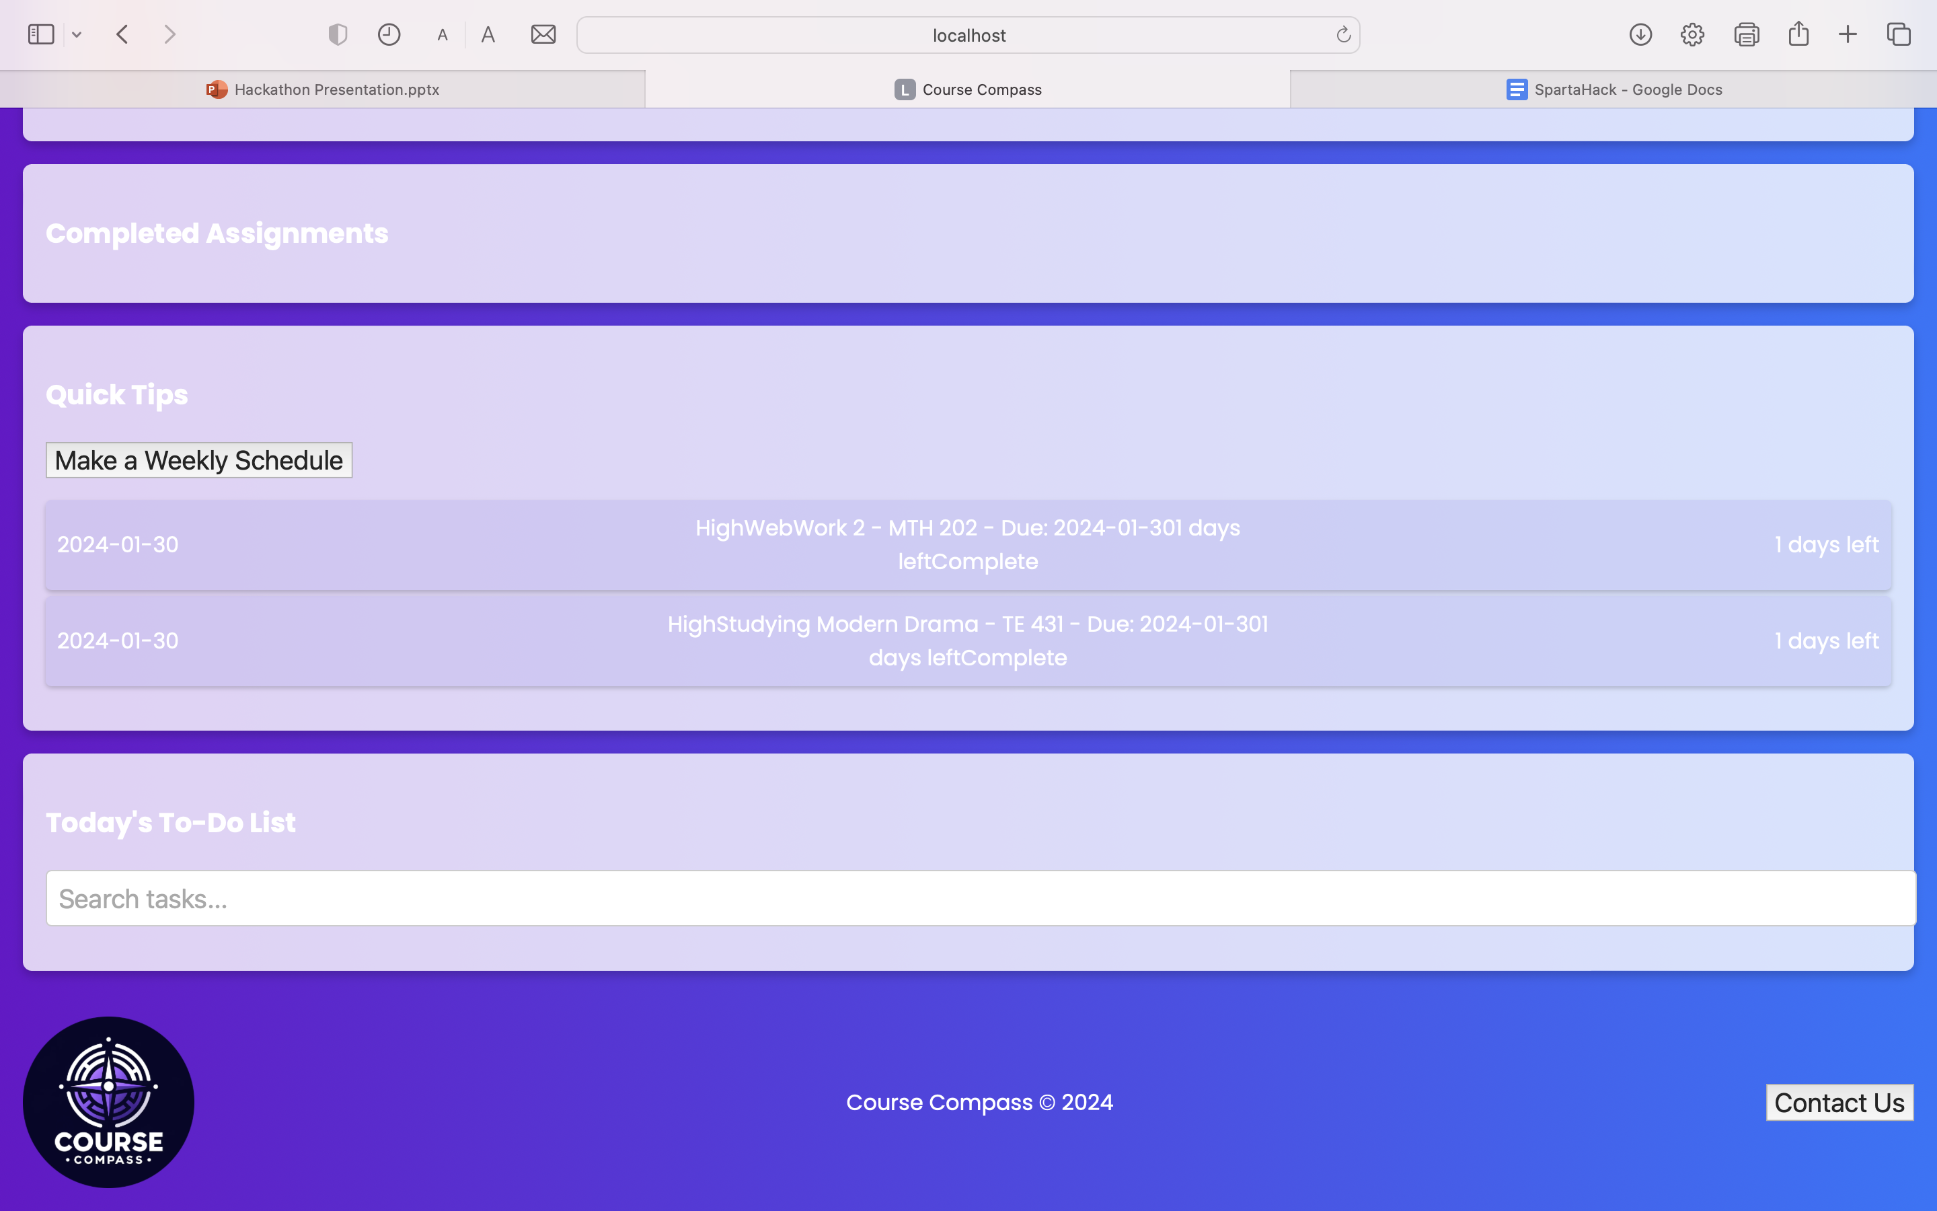Viewport: 1937px width, 1211px height.
Task: Click the Contact Us button
Action: coord(1839,1103)
